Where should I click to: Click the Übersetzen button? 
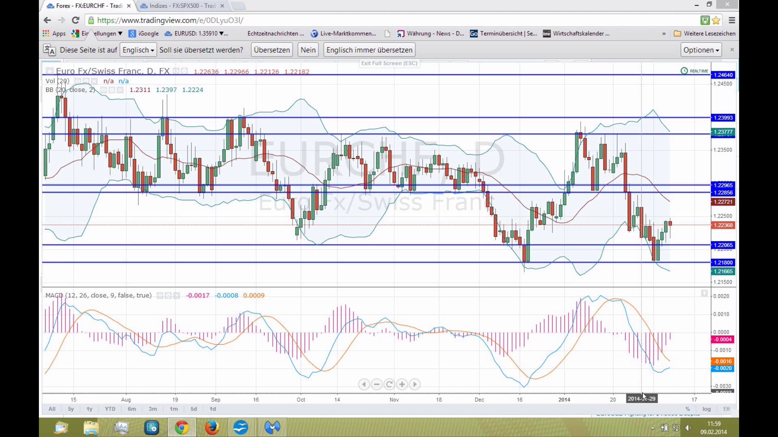[271, 50]
